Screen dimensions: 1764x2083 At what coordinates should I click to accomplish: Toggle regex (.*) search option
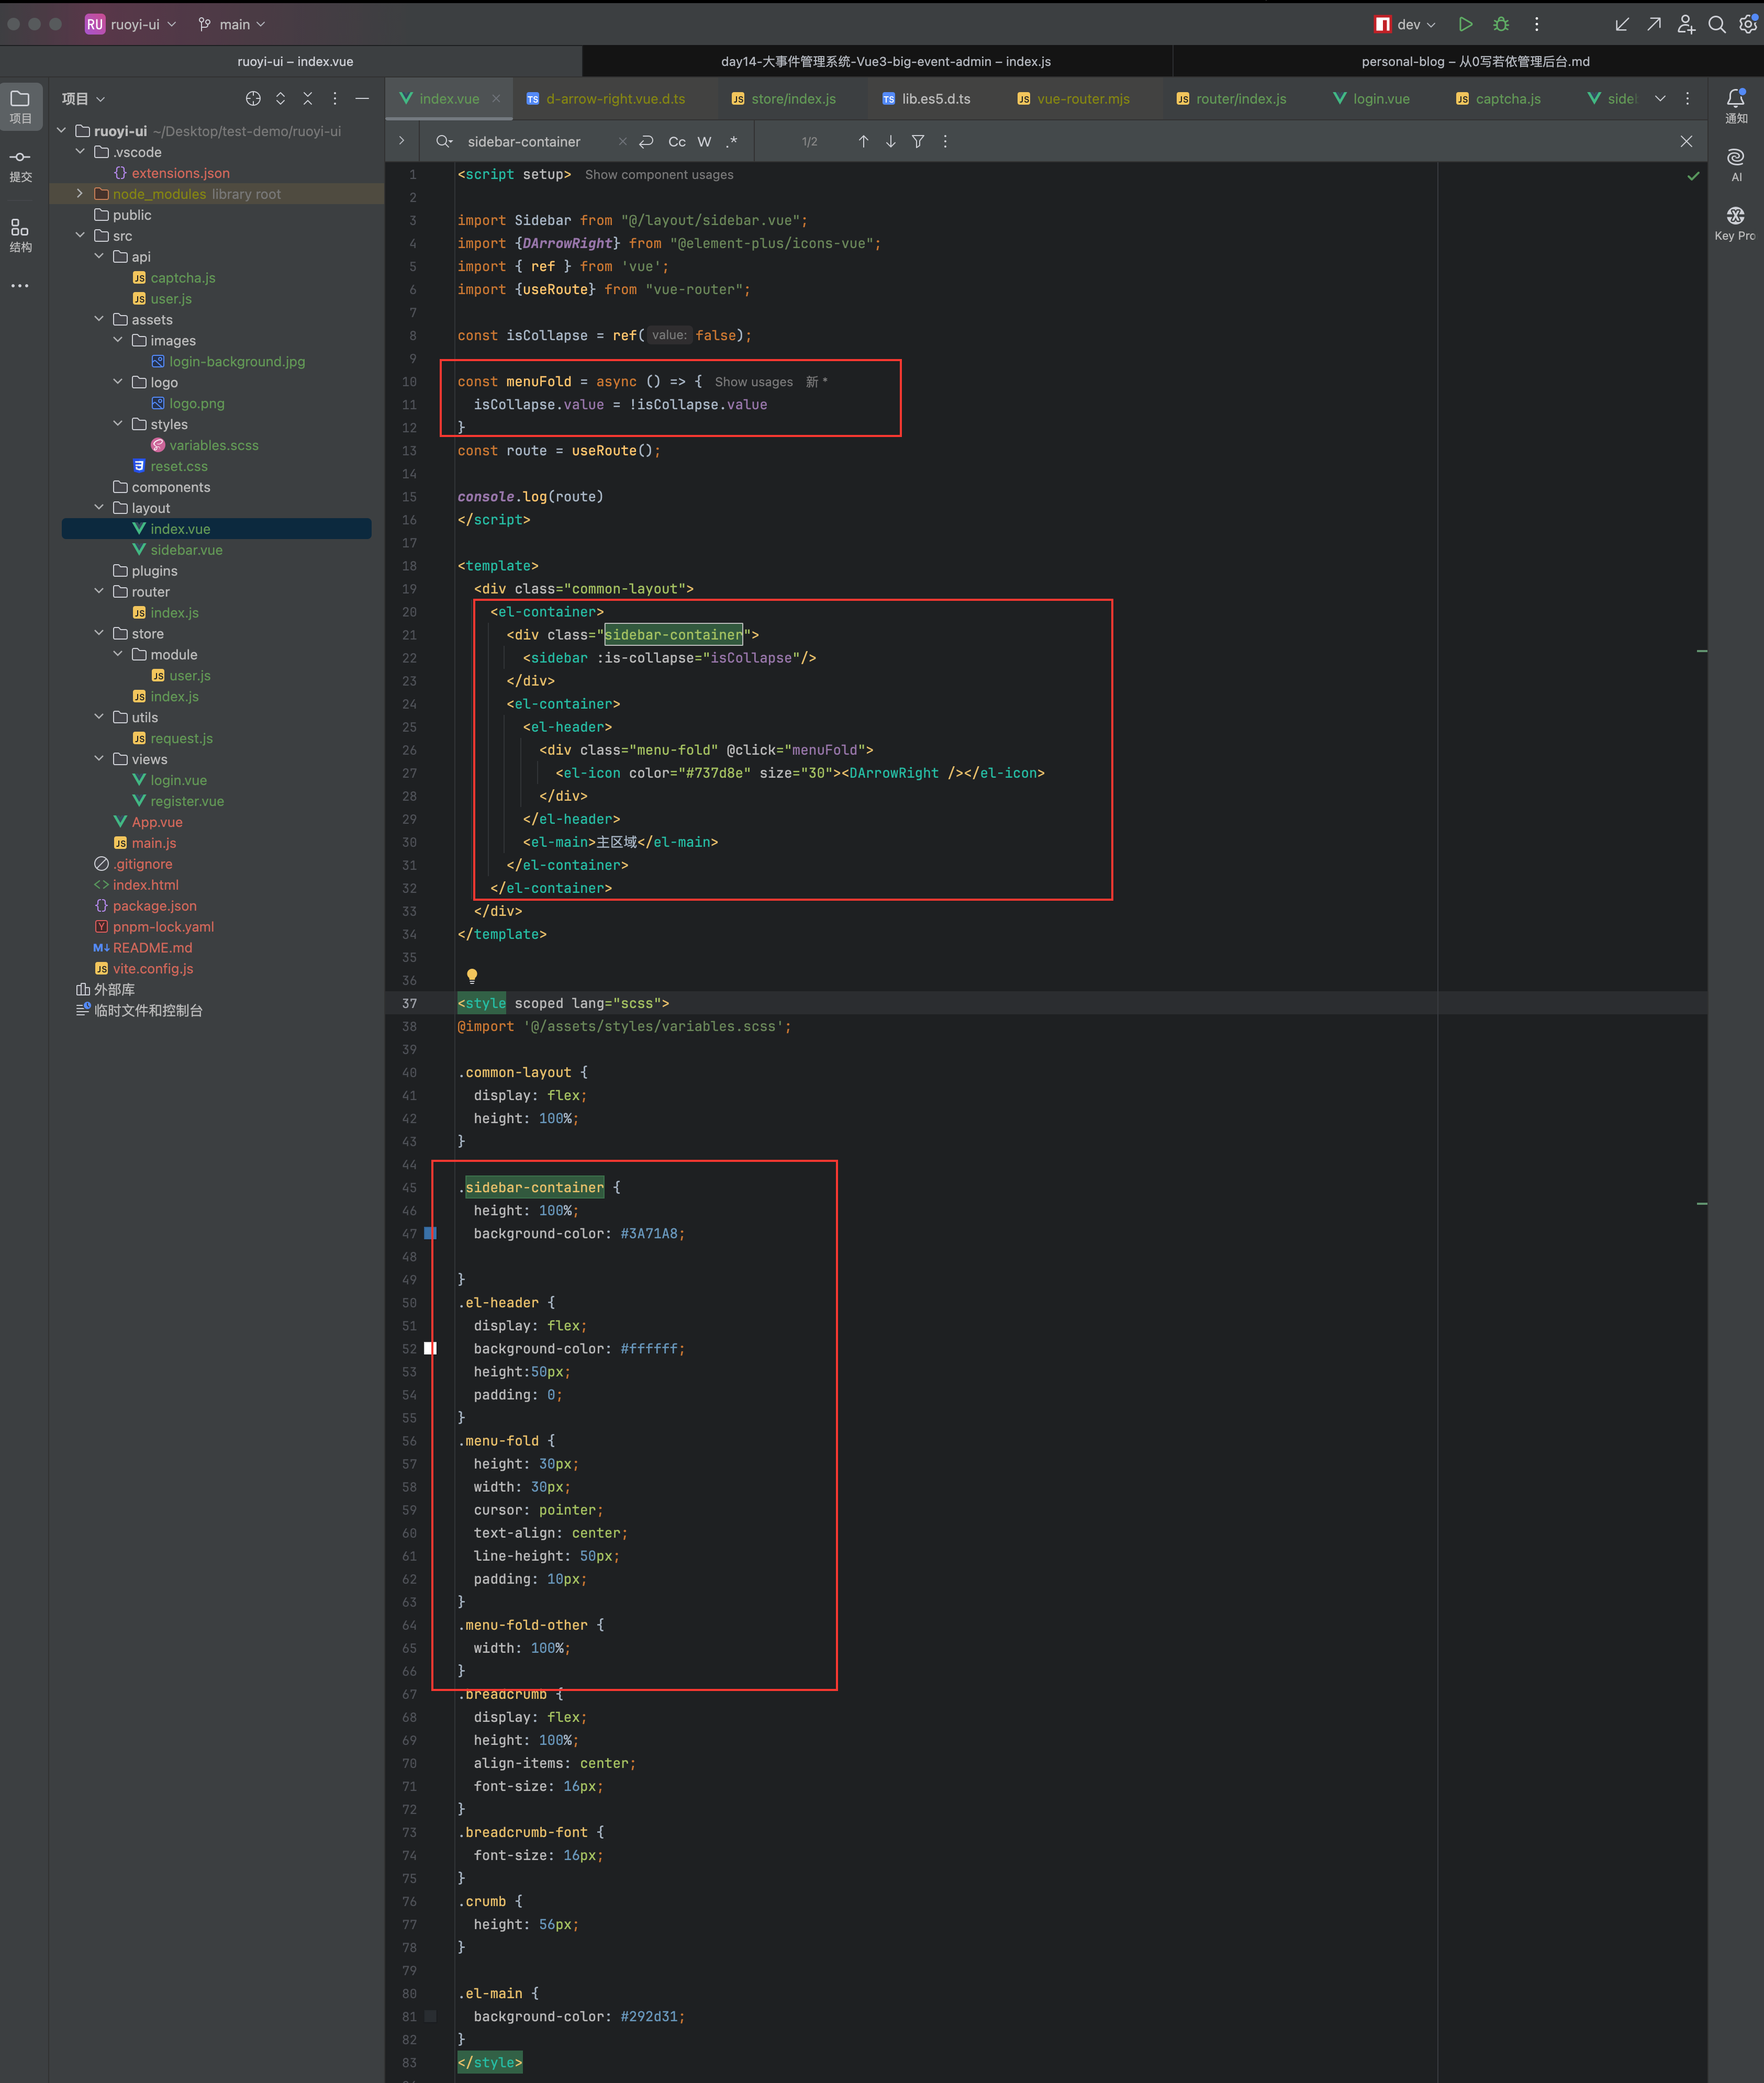click(x=732, y=141)
